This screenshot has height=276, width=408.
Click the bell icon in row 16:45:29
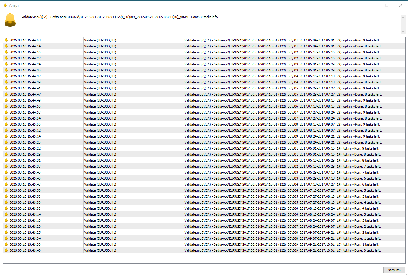(x=6, y=154)
